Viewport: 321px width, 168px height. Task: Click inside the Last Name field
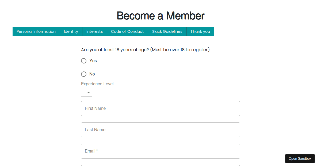160,130
